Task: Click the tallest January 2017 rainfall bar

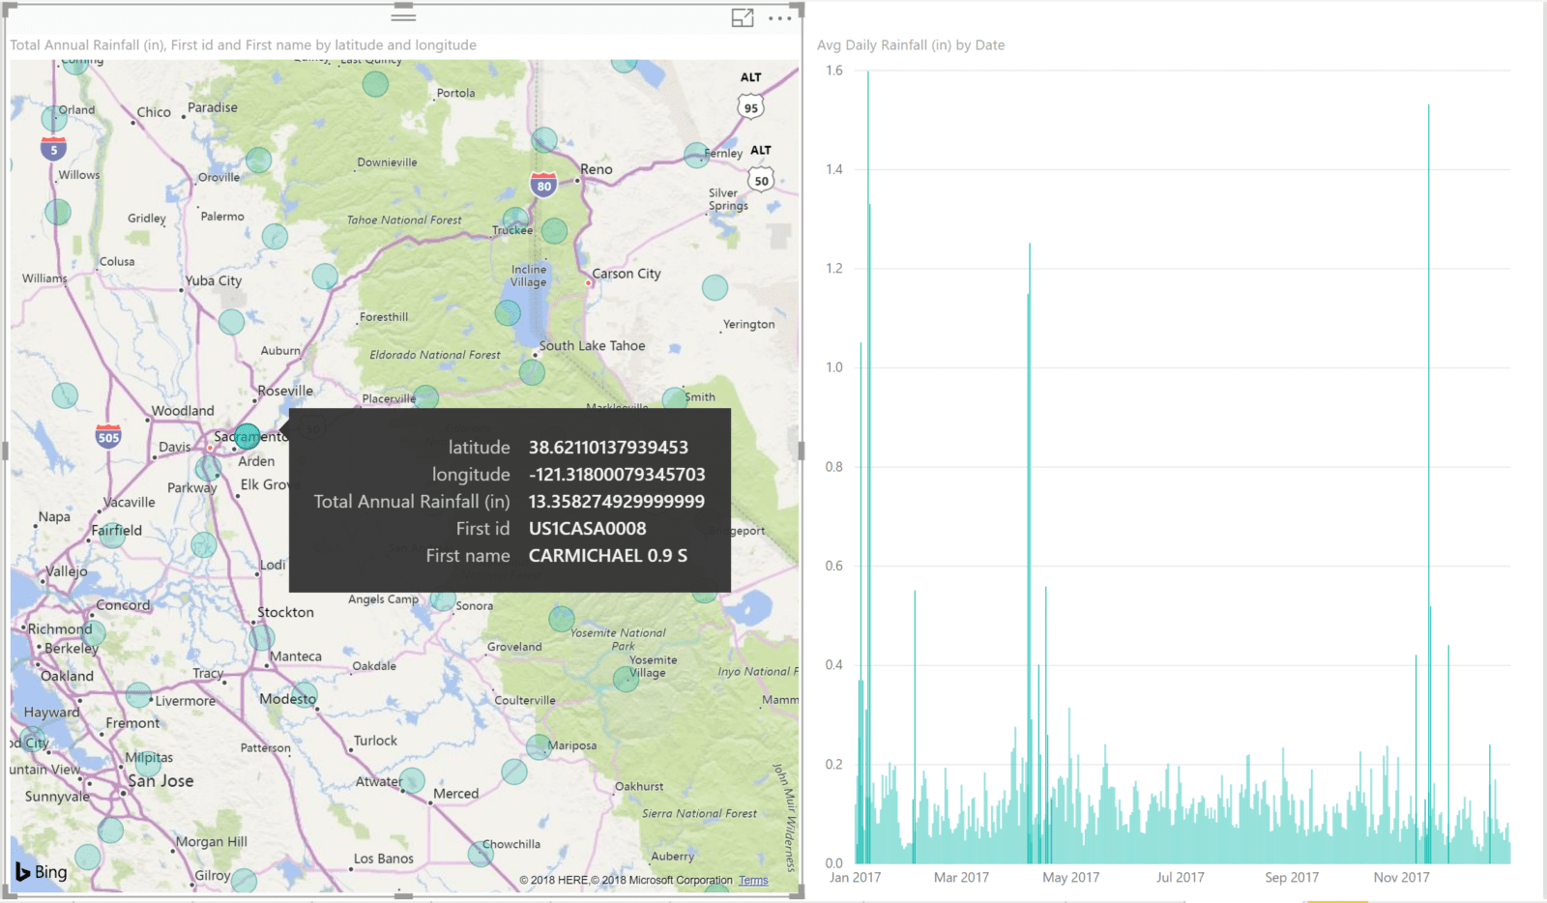Action: [x=868, y=467]
